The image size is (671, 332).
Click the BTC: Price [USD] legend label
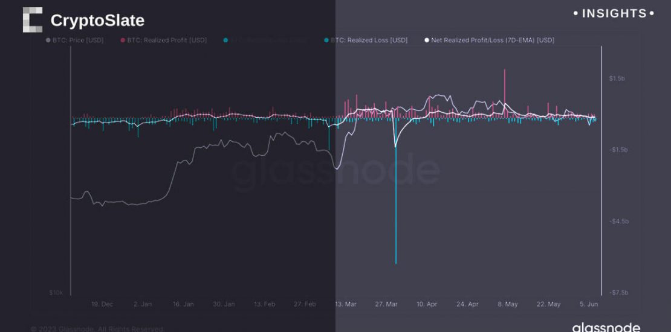click(x=78, y=40)
